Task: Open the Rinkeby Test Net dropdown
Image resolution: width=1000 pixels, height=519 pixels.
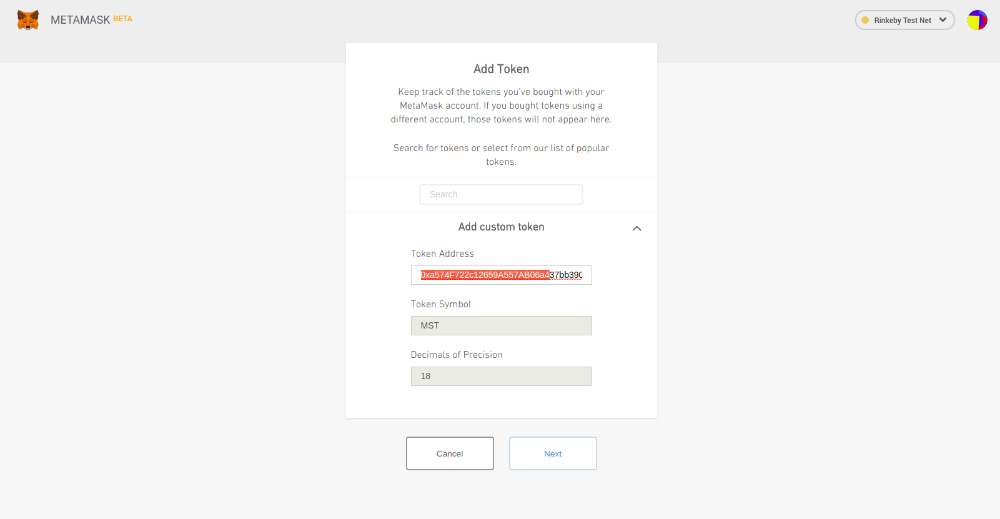Action: coord(903,20)
